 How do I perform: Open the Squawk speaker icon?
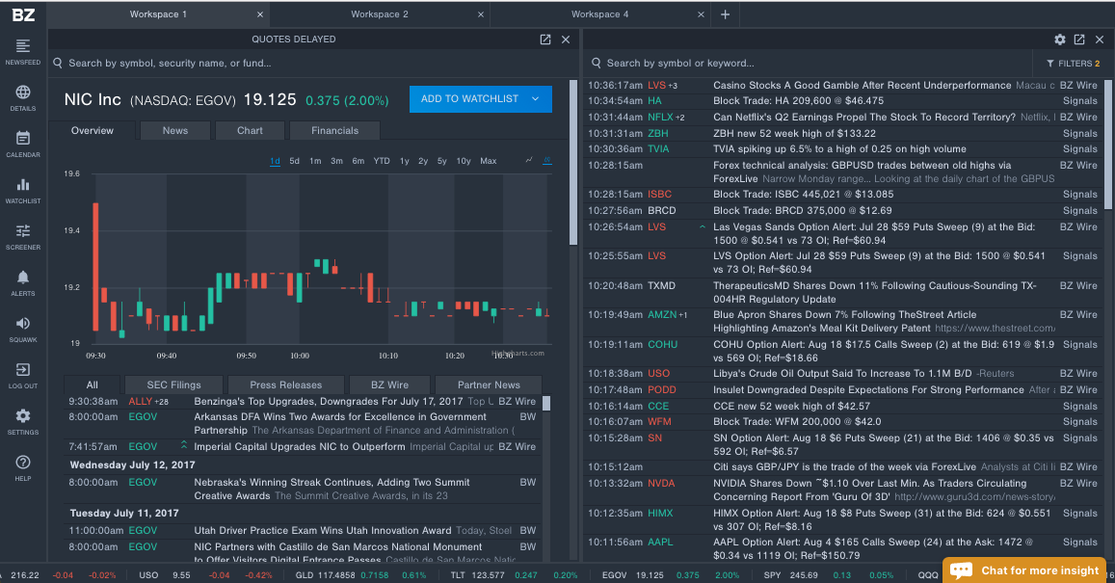click(23, 324)
